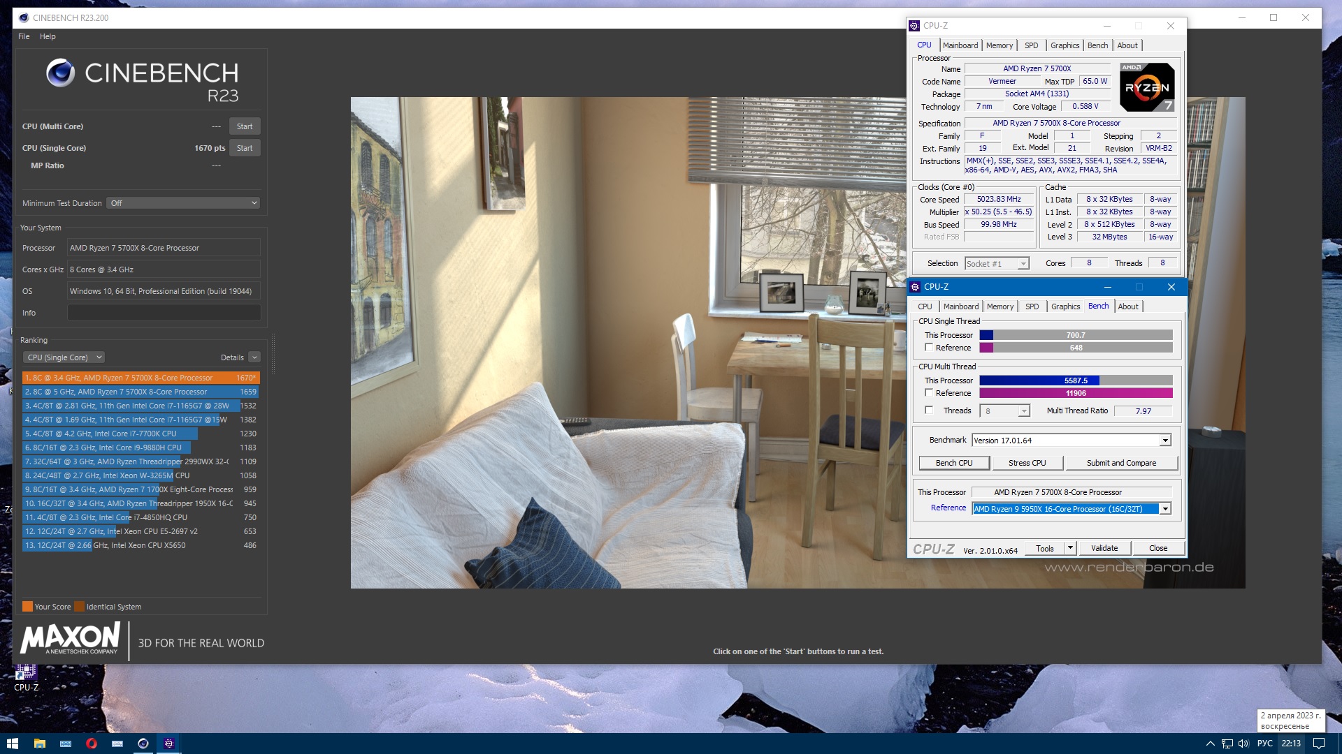Open the File menu in Cinebench

pyautogui.click(x=24, y=36)
